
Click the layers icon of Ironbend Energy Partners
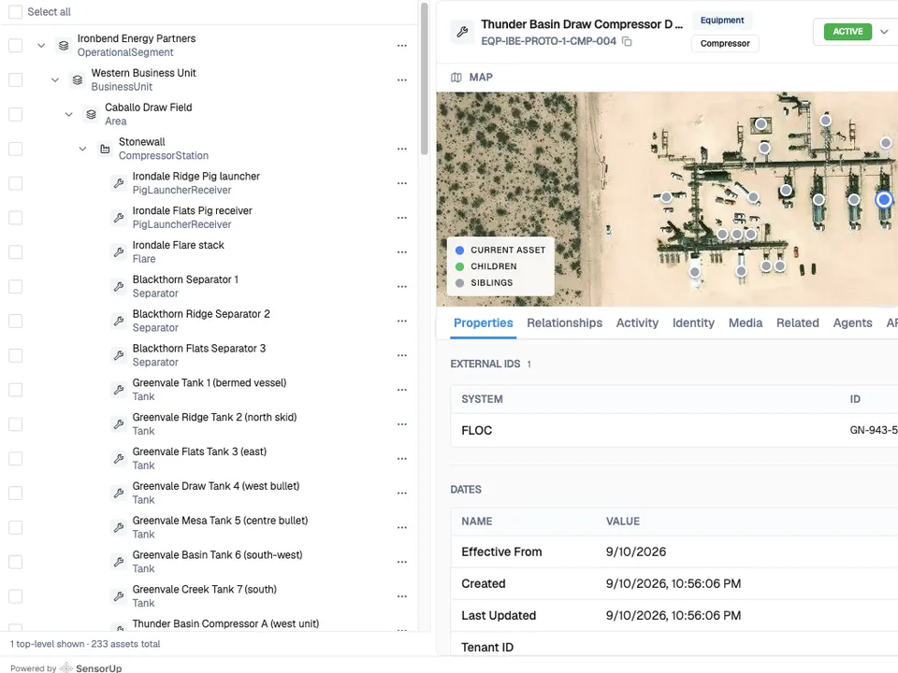pyautogui.click(x=64, y=45)
